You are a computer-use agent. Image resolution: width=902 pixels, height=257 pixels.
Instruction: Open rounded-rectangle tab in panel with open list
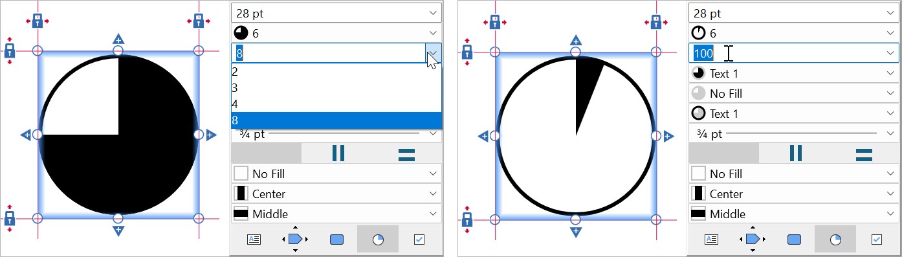[336, 239]
